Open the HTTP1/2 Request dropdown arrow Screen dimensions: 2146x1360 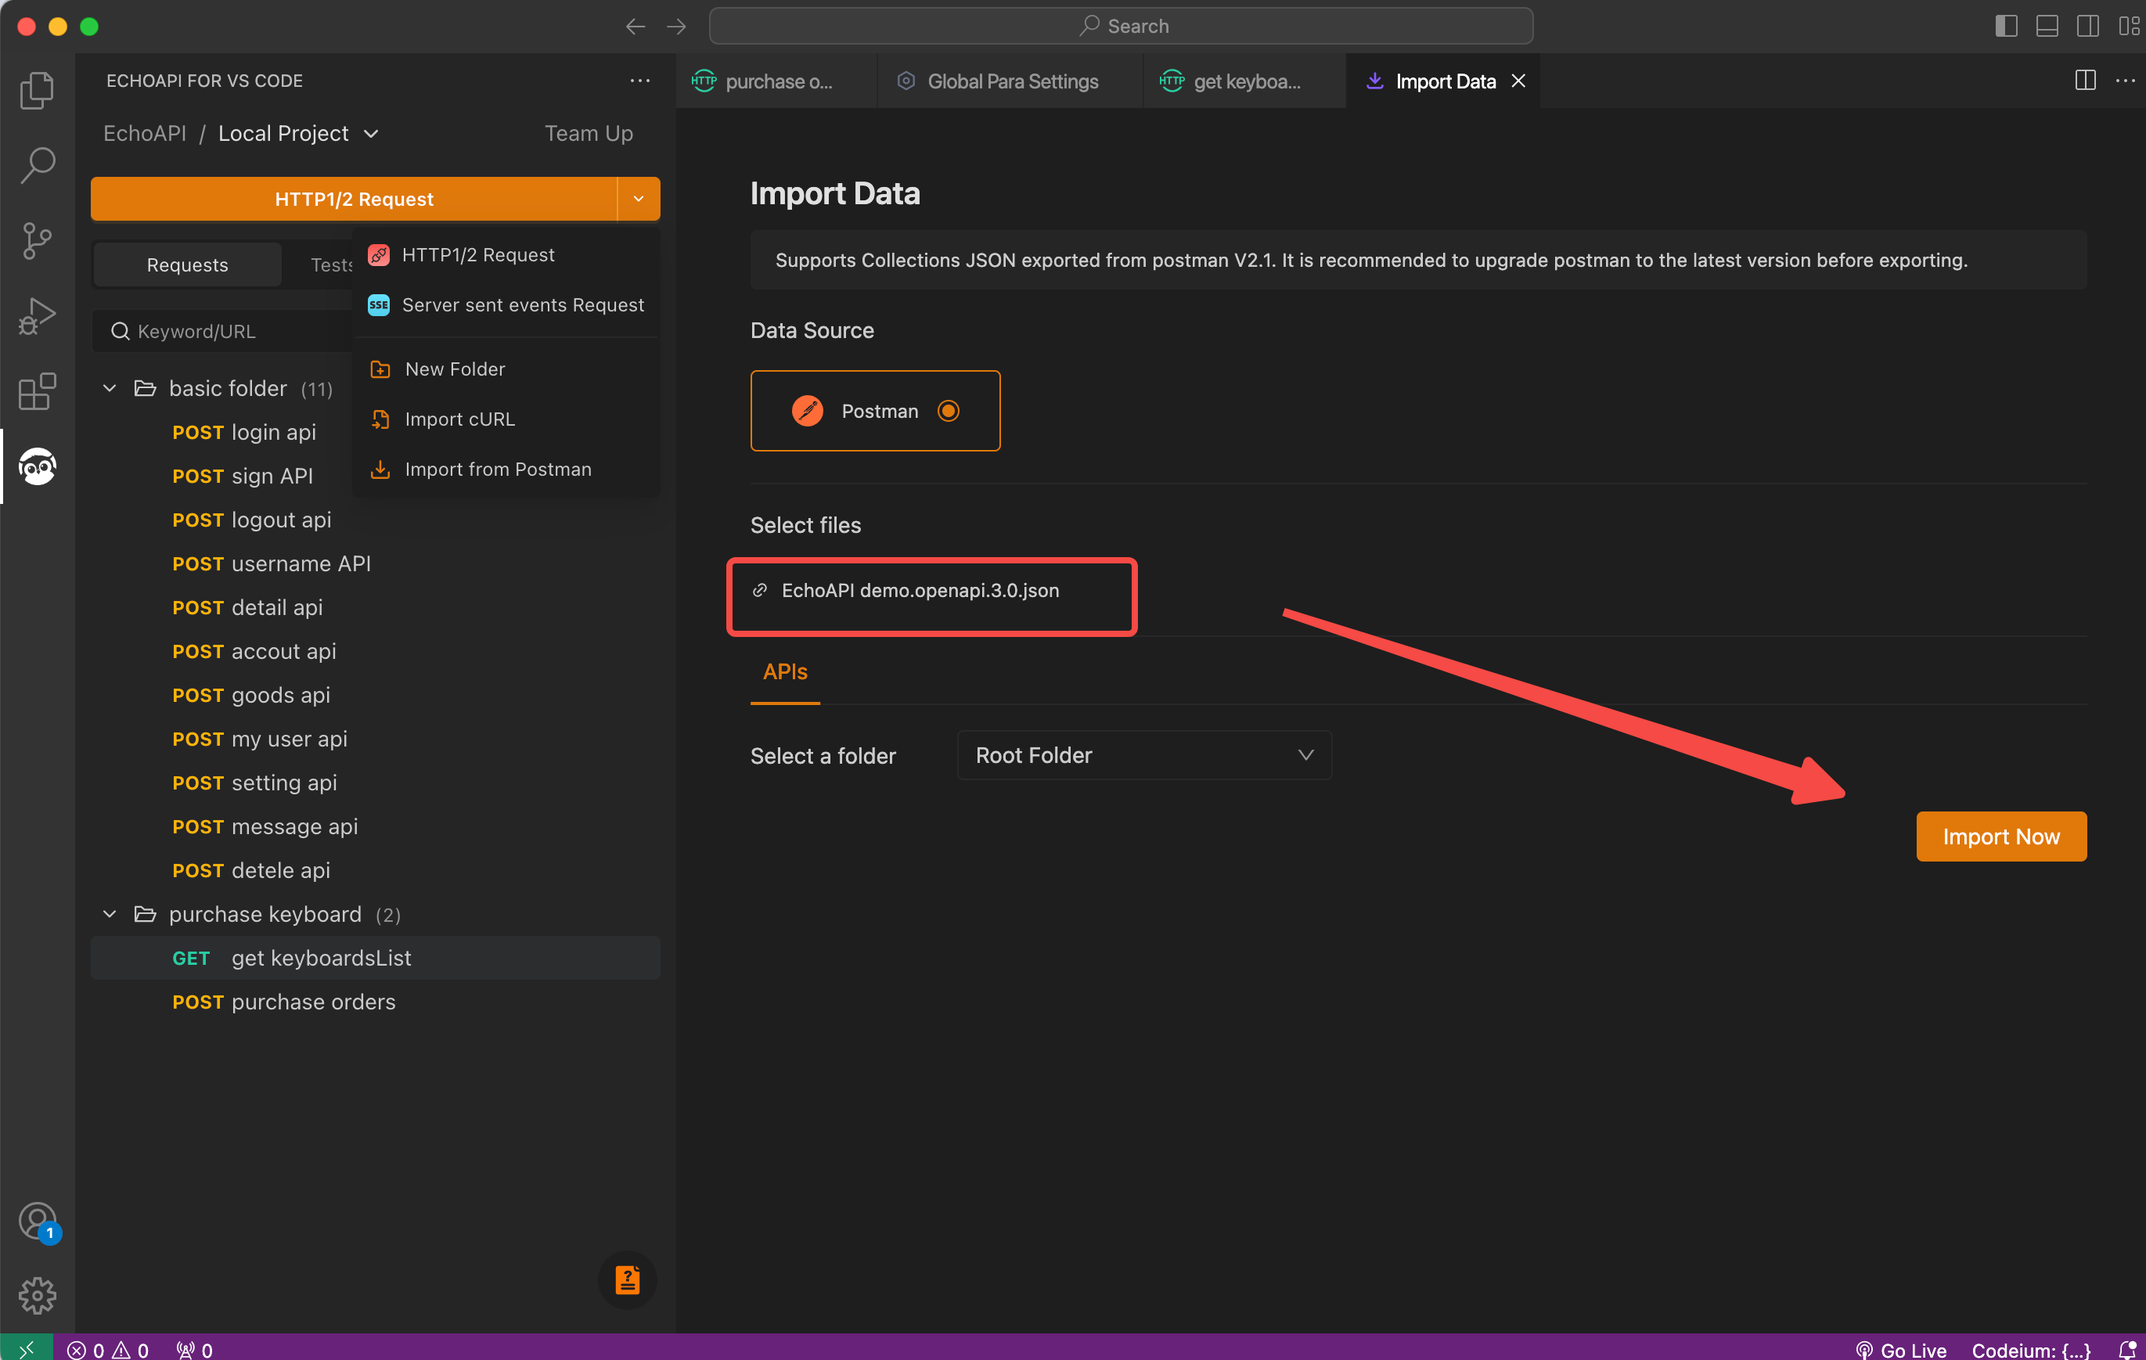pos(638,198)
